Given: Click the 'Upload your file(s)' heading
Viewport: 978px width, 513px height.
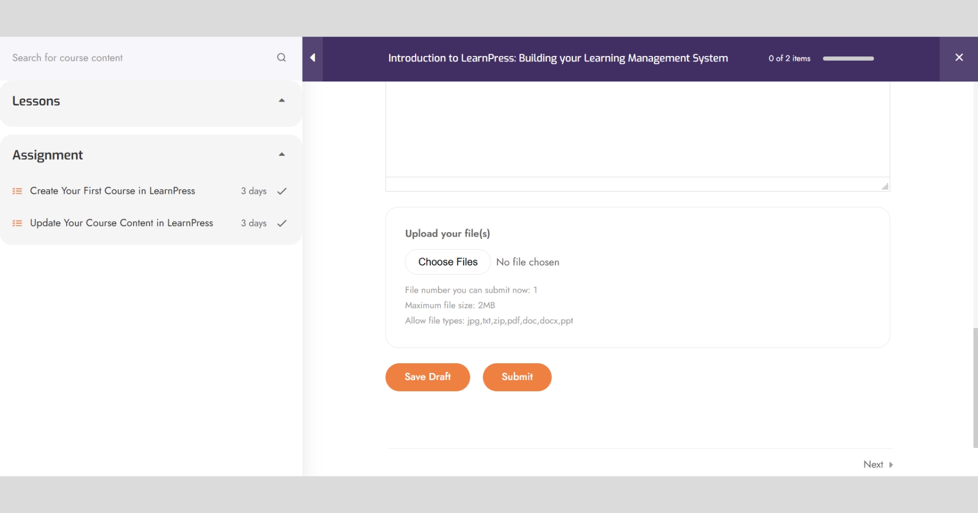Looking at the screenshot, I should pyautogui.click(x=448, y=233).
